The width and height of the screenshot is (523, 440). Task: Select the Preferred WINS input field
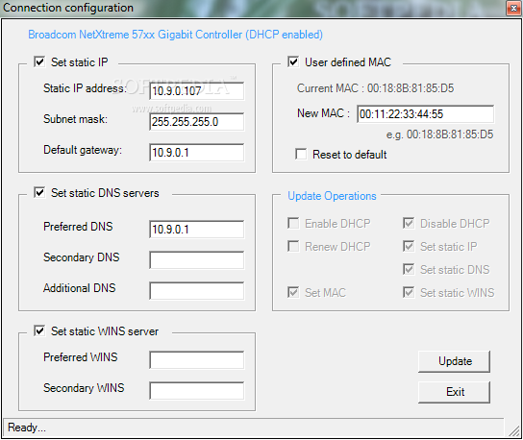[x=197, y=359]
